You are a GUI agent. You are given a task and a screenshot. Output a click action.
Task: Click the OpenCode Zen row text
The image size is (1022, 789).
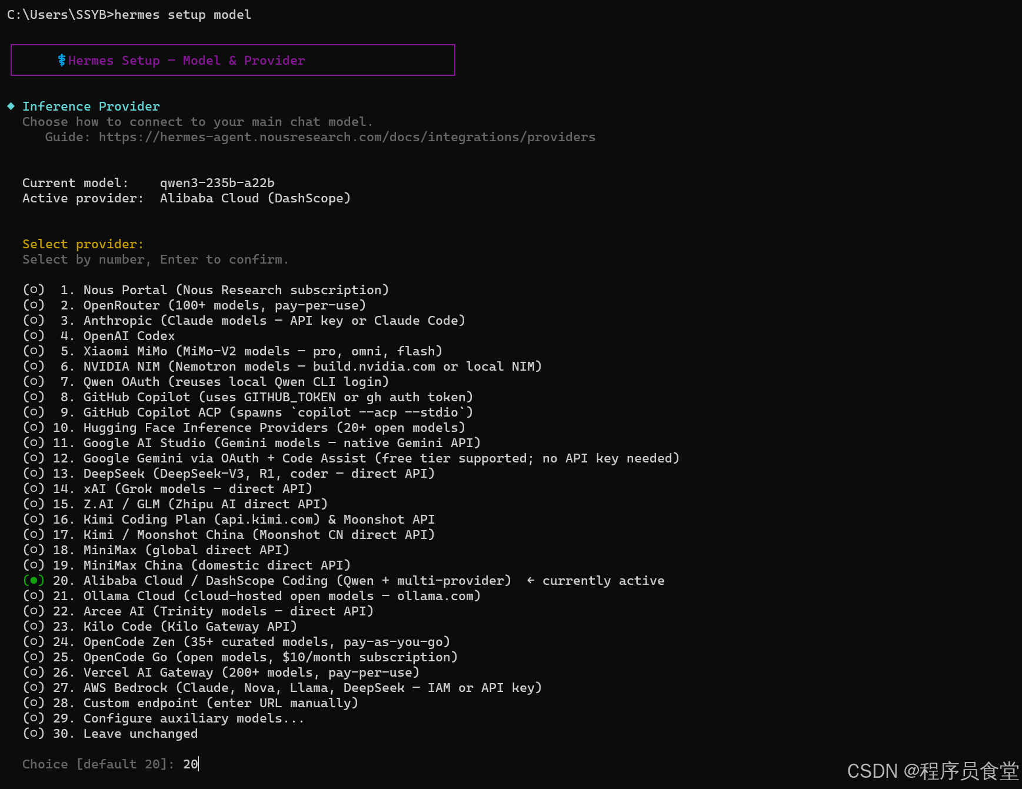267,642
